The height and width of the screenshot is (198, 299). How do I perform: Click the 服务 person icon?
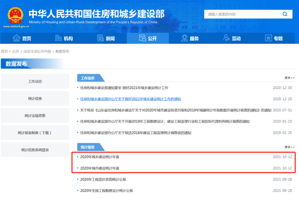(184, 38)
